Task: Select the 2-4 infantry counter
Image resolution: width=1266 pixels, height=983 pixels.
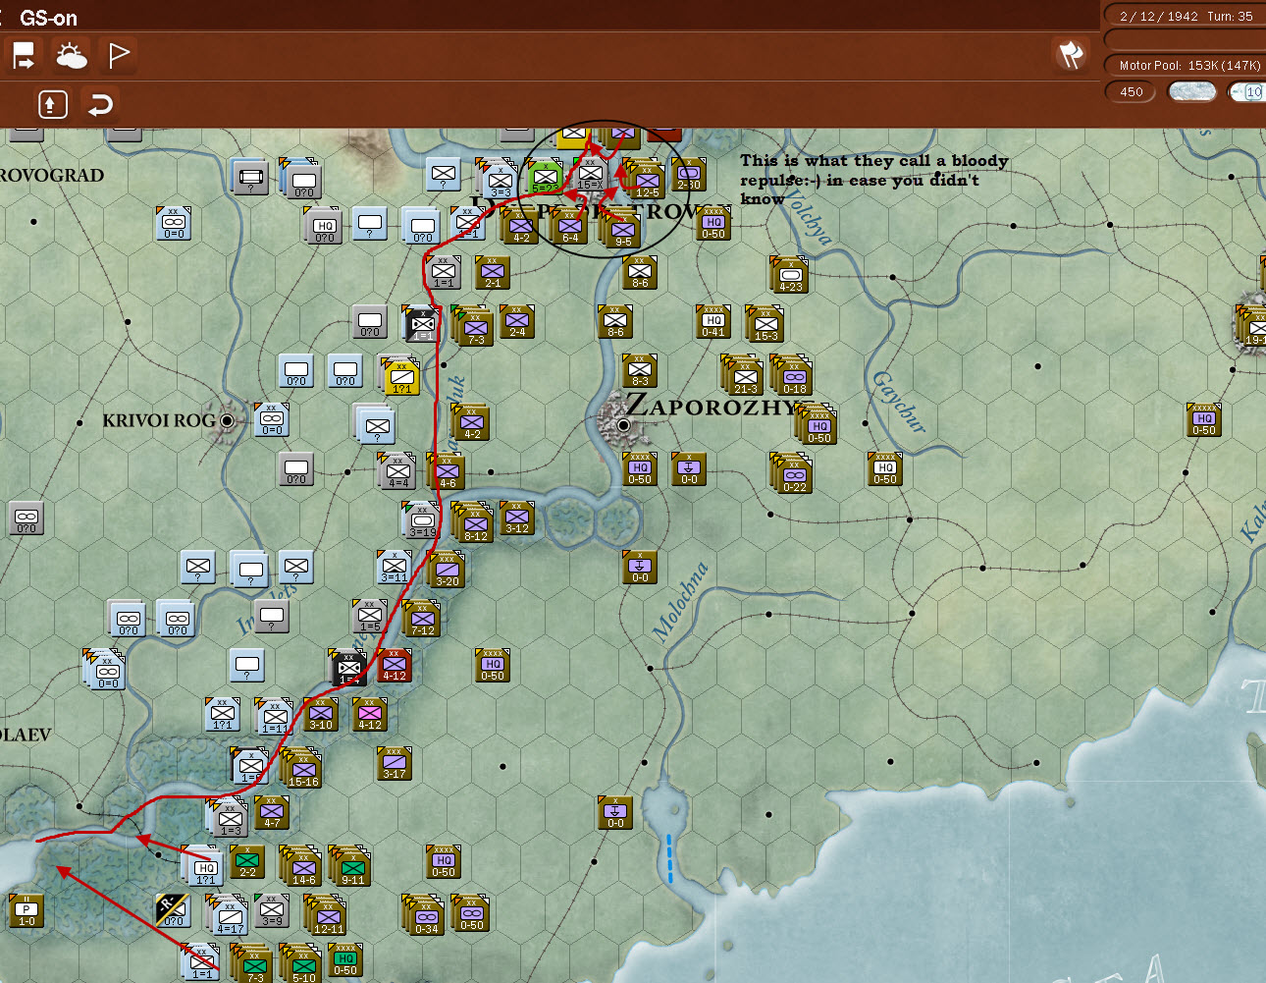Action: point(517,321)
